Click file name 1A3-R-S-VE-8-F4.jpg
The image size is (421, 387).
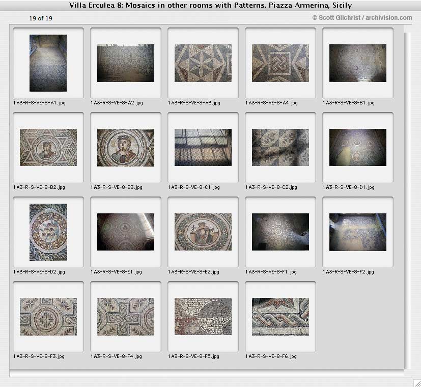(116, 356)
